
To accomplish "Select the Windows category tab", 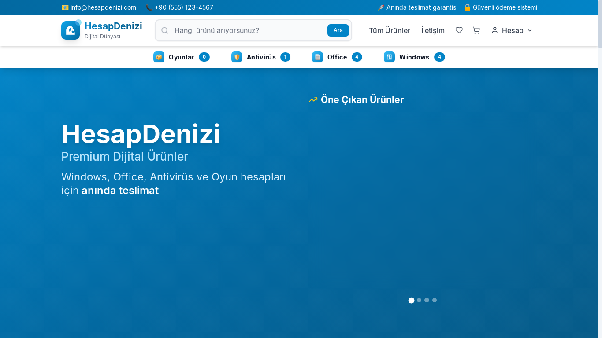I will tap(414, 57).
